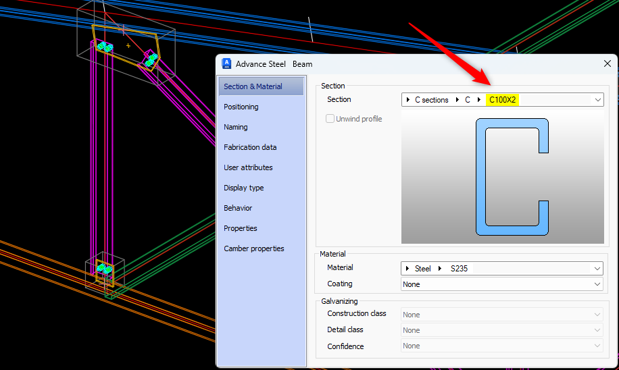Toggle the Unwind profile checkbox

pos(330,118)
